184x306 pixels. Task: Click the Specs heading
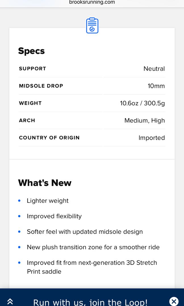[x=32, y=51]
